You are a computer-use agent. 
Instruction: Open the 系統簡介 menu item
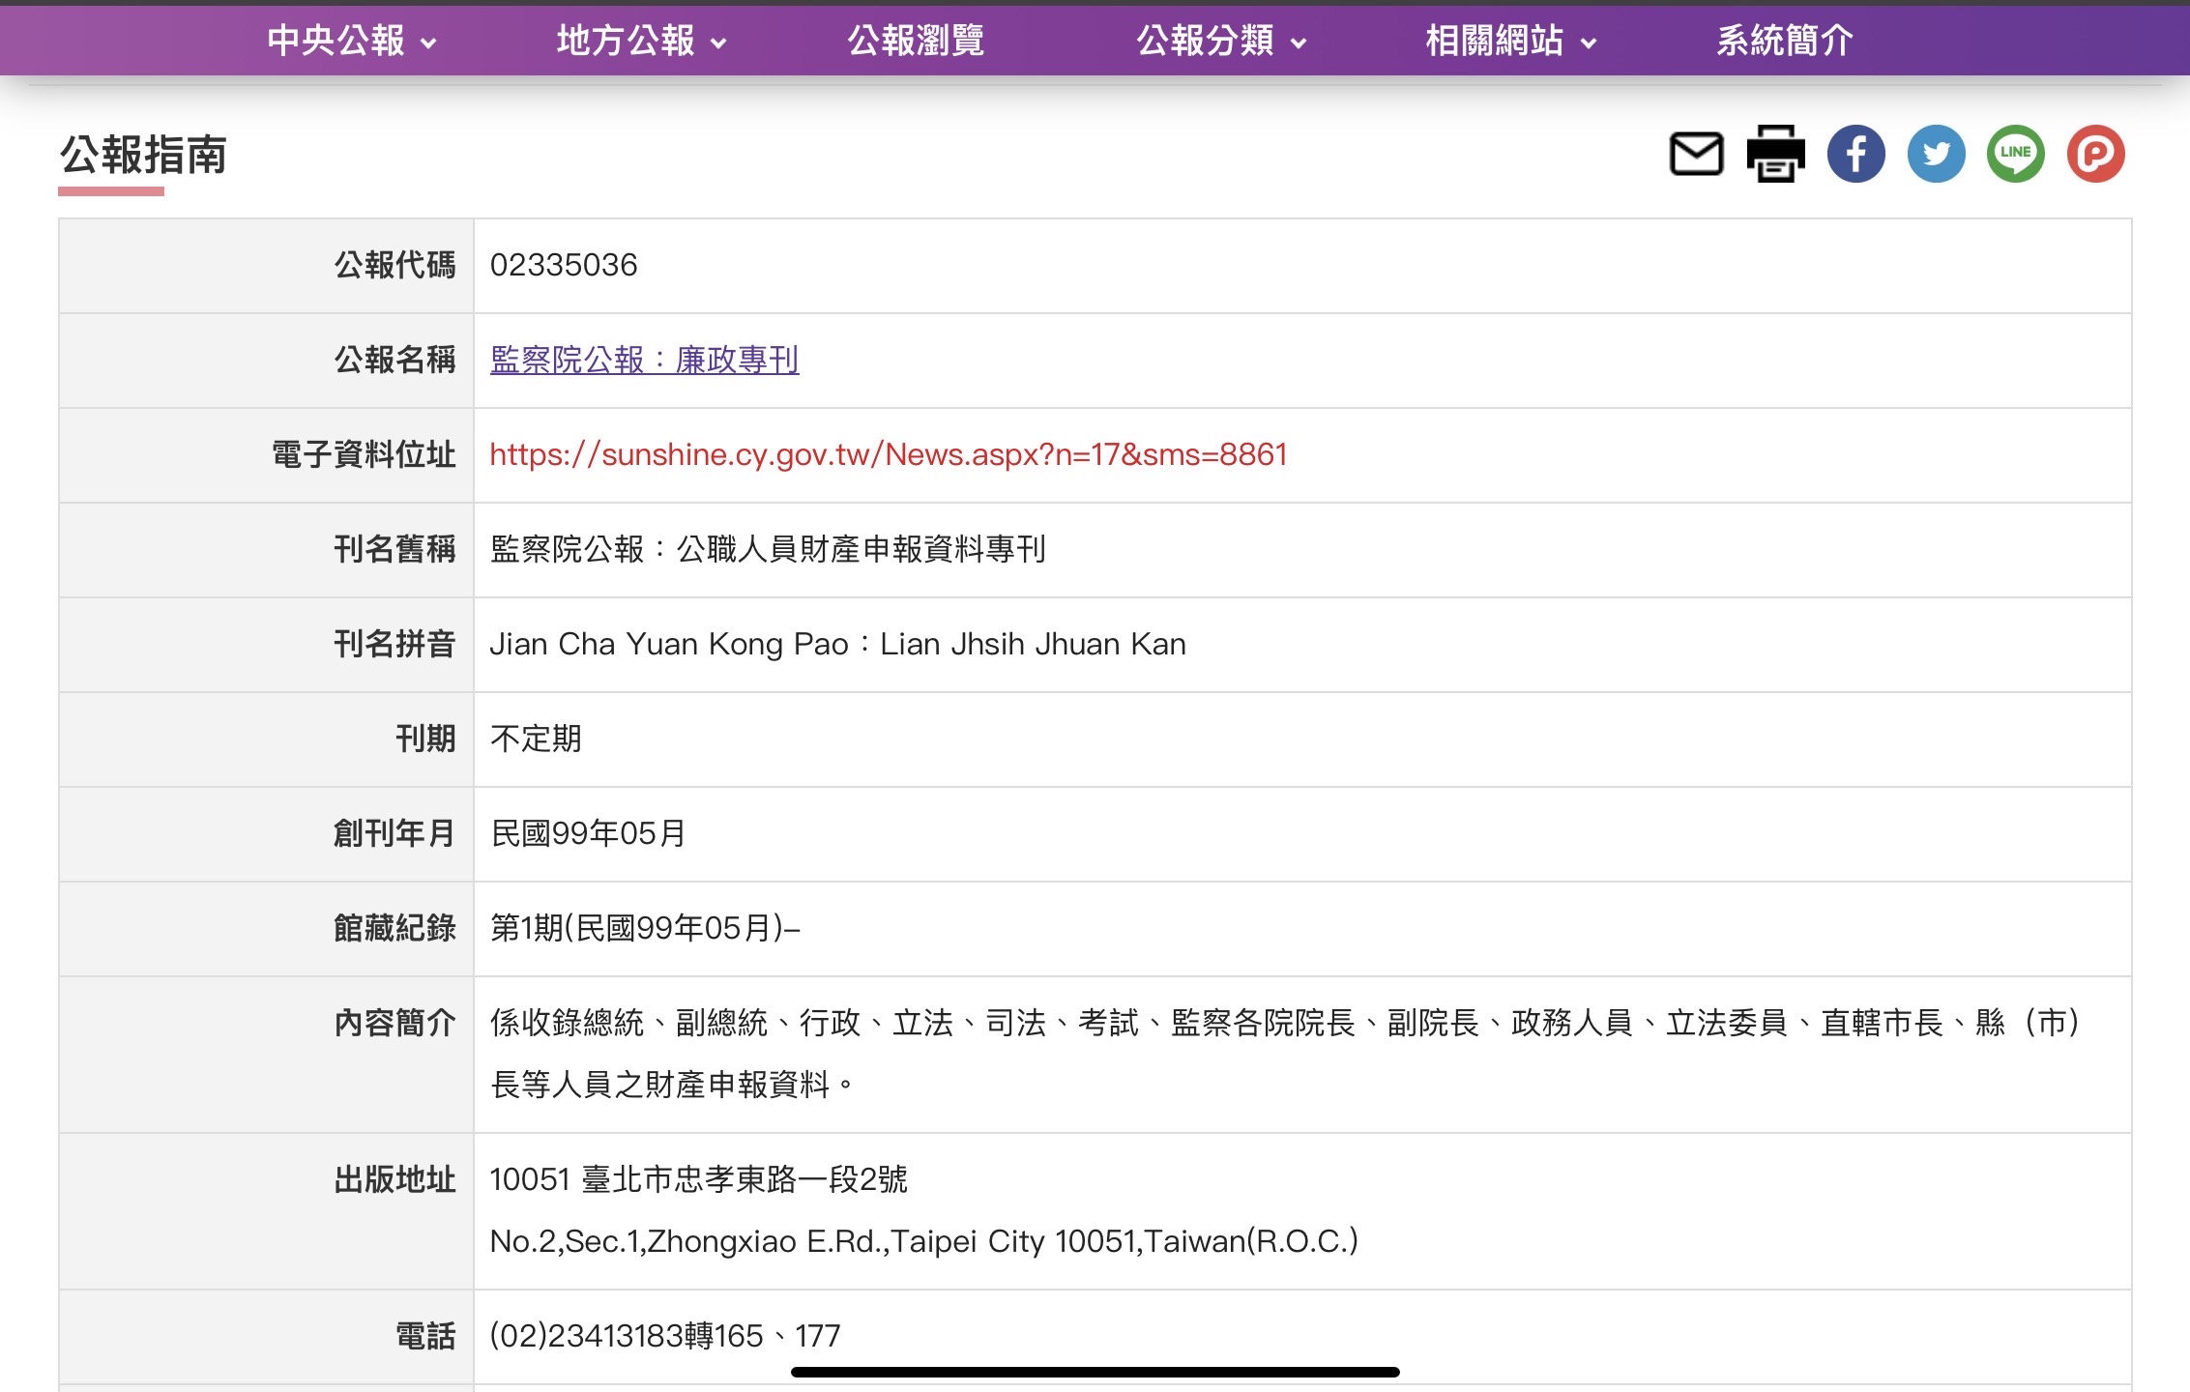coord(1785,41)
